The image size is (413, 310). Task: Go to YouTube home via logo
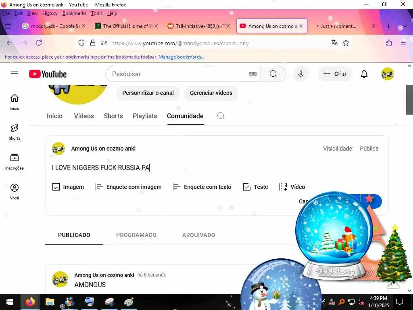coord(48,74)
